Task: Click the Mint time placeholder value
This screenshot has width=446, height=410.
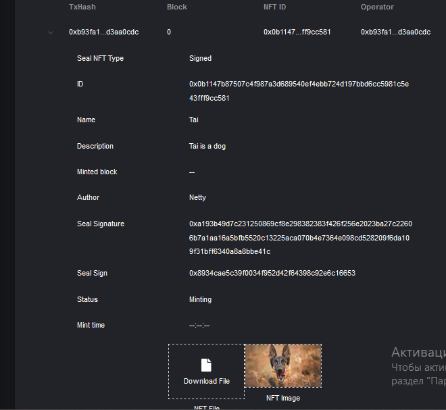Action: tap(199, 326)
